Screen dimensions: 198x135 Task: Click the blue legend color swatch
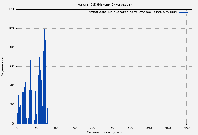183,12
